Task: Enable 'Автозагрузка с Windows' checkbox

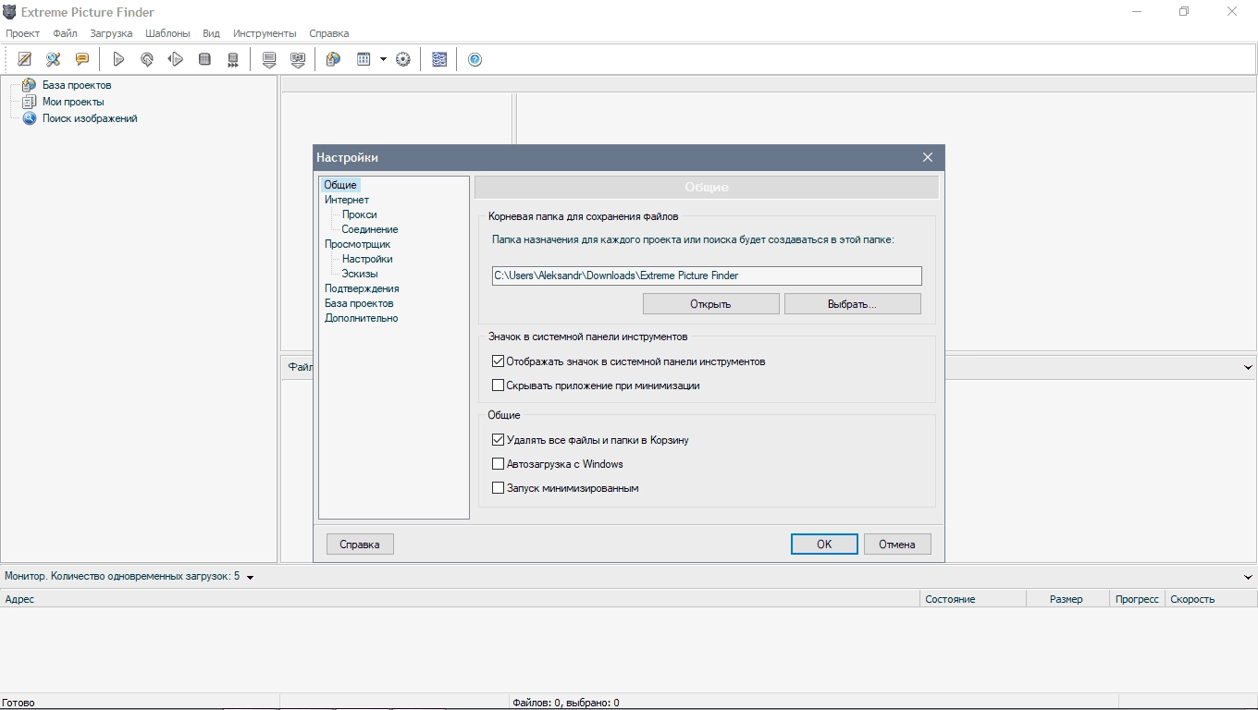Action: point(498,464)
